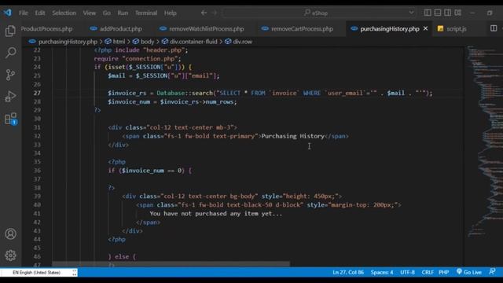
Task: Click the JS file icon on script.js tab
Action: point(441,28)
